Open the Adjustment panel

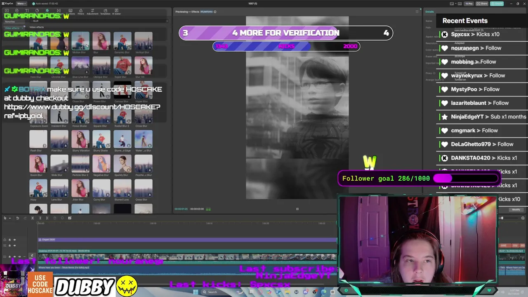click(x=92, y=12)
